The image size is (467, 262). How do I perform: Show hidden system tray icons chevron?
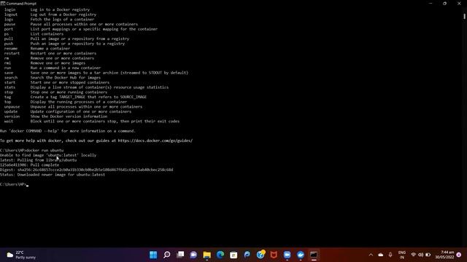point(371,255)
